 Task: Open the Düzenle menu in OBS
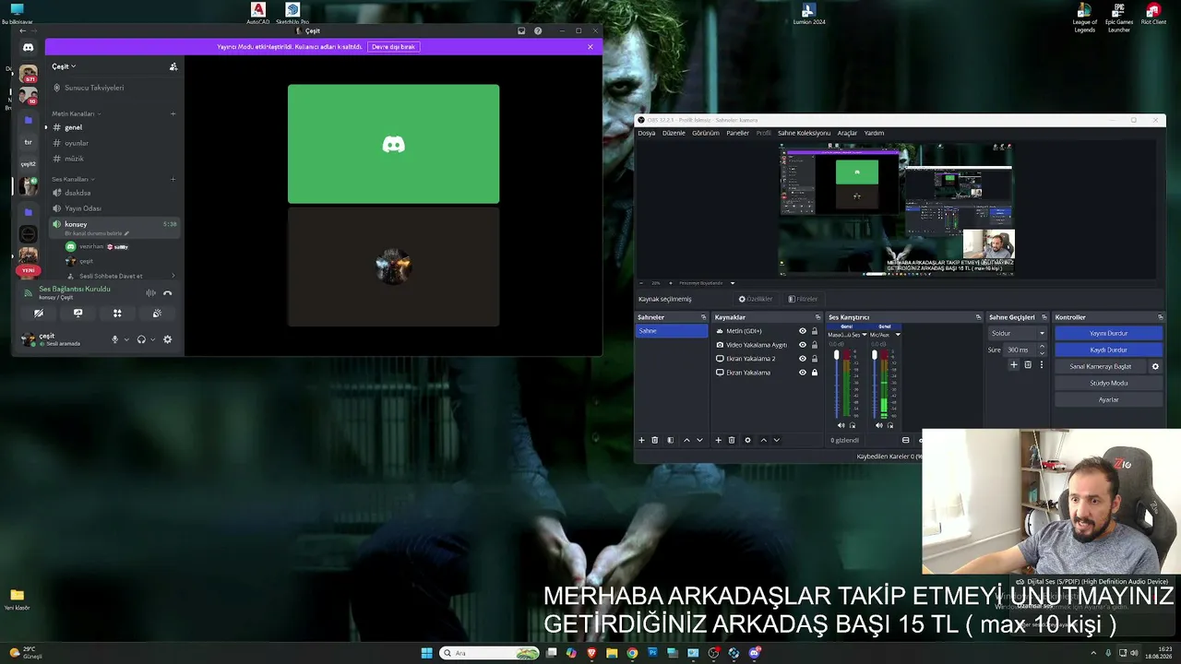click(x=674, y=133)
